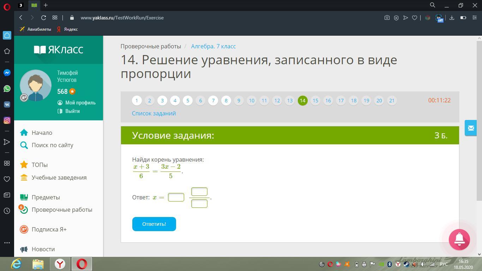Open WhatsApp in the Opera sidebar

(x=7, y=89)
